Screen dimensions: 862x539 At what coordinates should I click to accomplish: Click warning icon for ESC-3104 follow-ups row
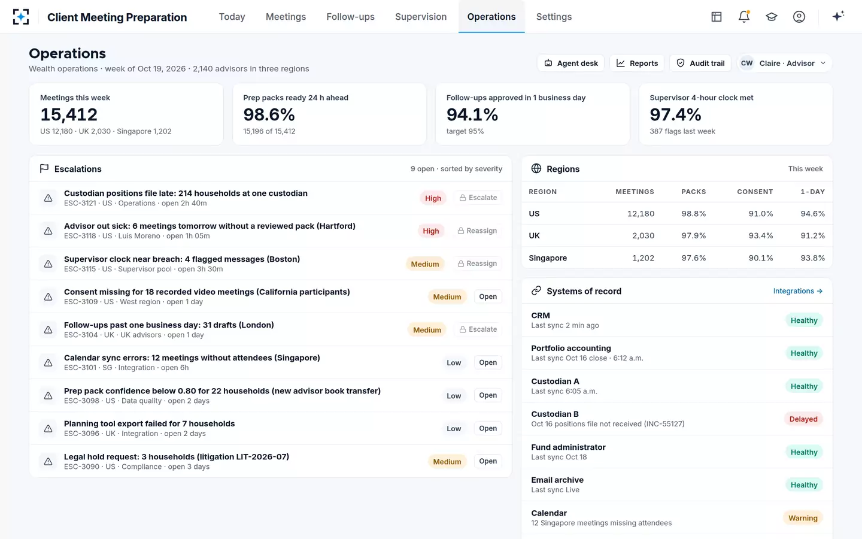(x=48, y=329)
